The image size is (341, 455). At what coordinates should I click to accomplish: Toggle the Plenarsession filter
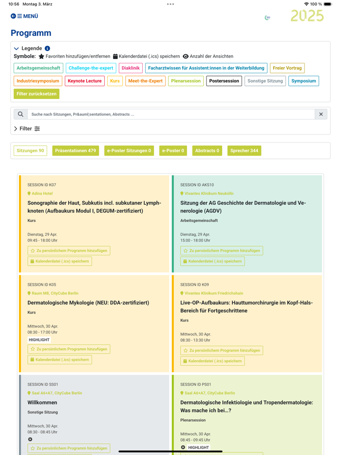[186, 81]
